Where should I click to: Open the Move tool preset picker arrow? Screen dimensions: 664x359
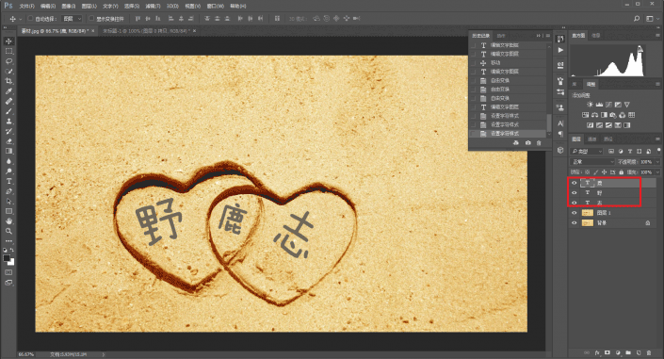(x=21, y=19)
